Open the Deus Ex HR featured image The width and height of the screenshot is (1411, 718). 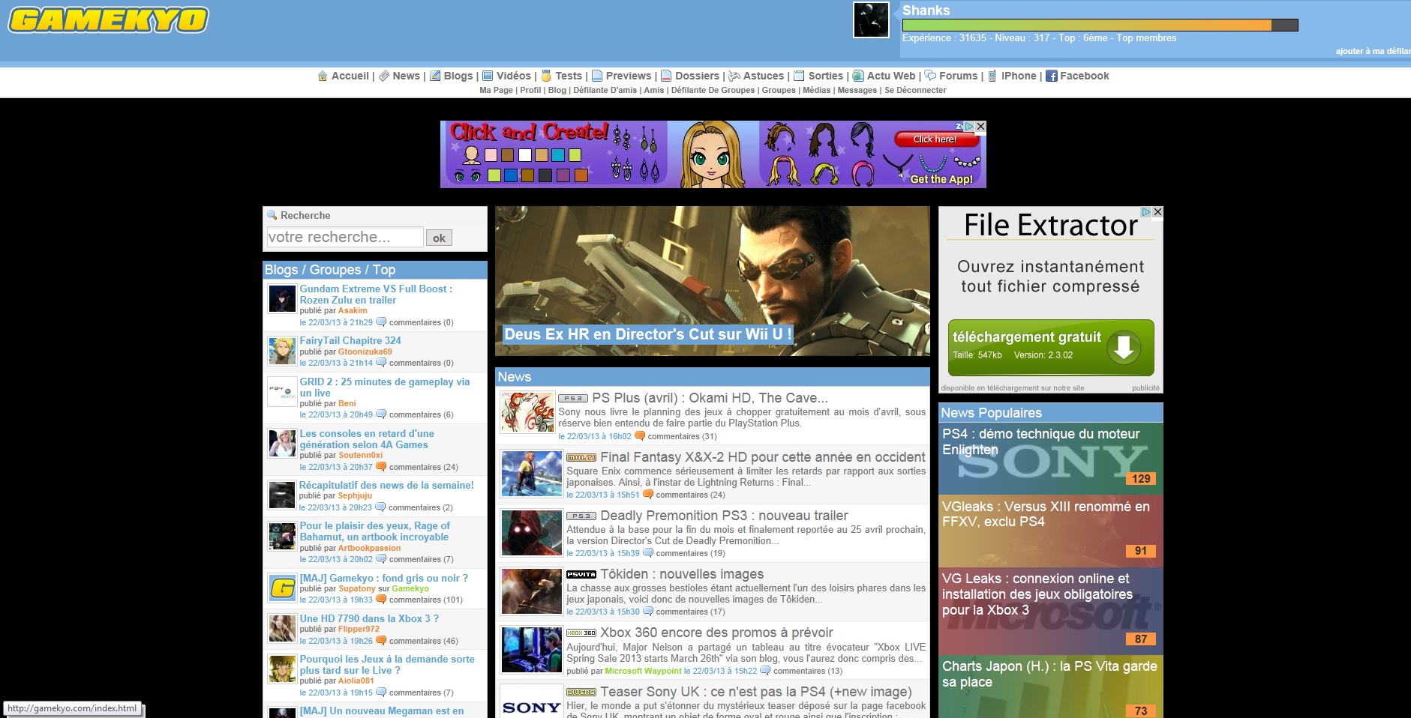(x=713, y=281)
